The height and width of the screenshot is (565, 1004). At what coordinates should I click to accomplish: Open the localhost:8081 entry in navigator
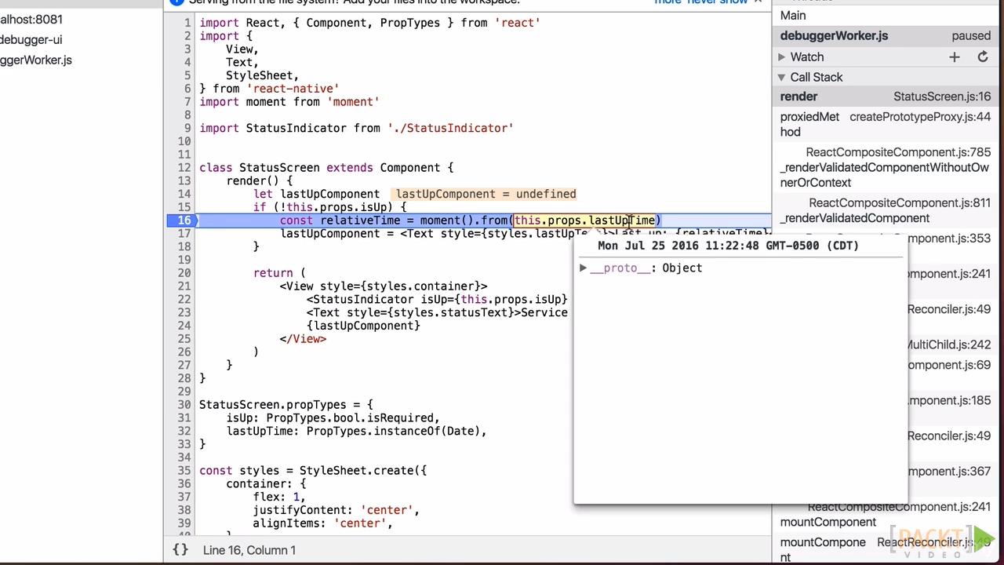pyautogui.click(x=31, y=19)
